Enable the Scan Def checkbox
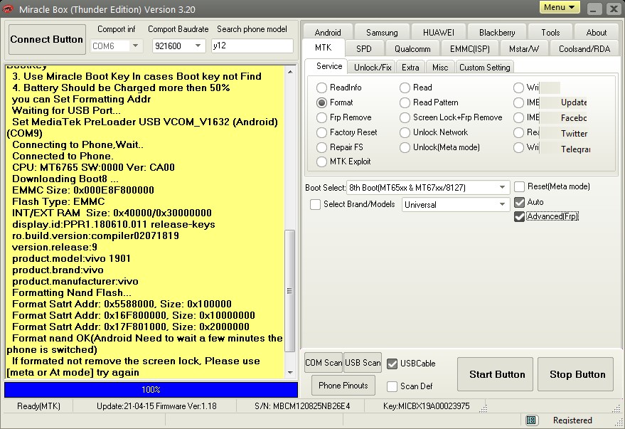The image size is (625, 429). pyautogui.click(x=392, y=386)
